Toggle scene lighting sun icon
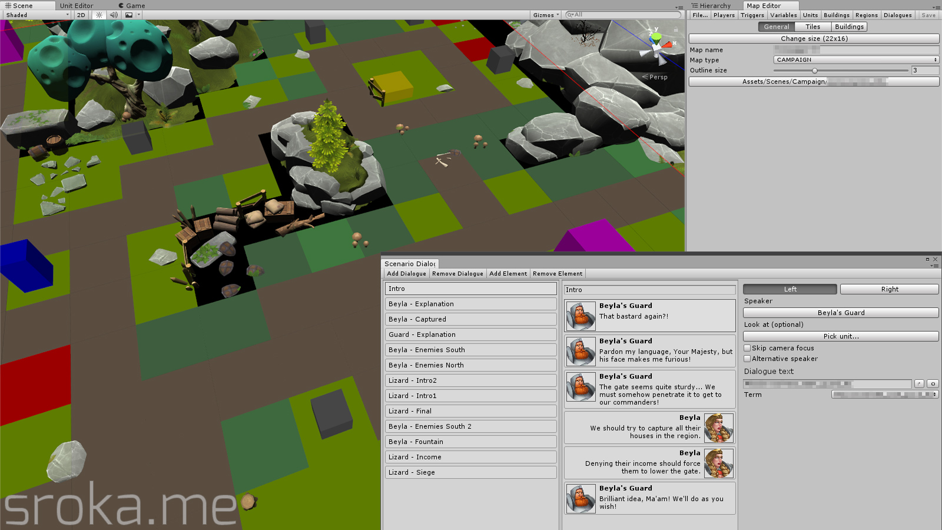Viewport: 942px width, 530px height. pyautogui.click(x=99, y=15)
